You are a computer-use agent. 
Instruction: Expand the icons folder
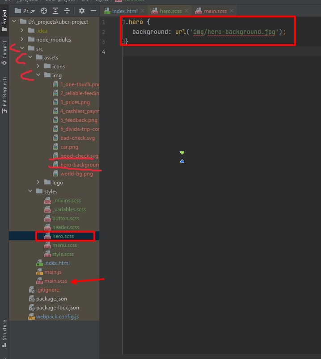(38, 66)
